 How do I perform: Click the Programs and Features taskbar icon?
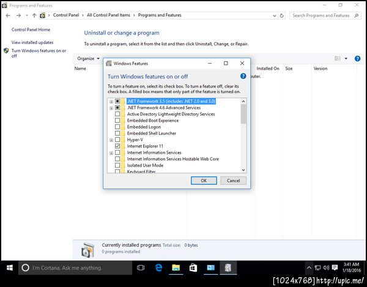tap(228, 267)
